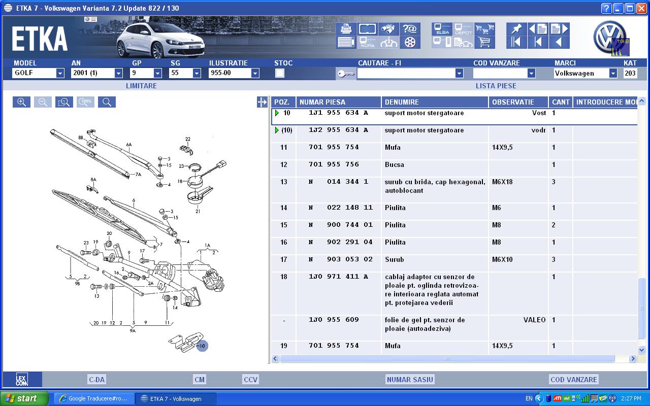This screenshot has width=650, height=406.
Task: Click the CM bottom tab
Action: point(200,380)
